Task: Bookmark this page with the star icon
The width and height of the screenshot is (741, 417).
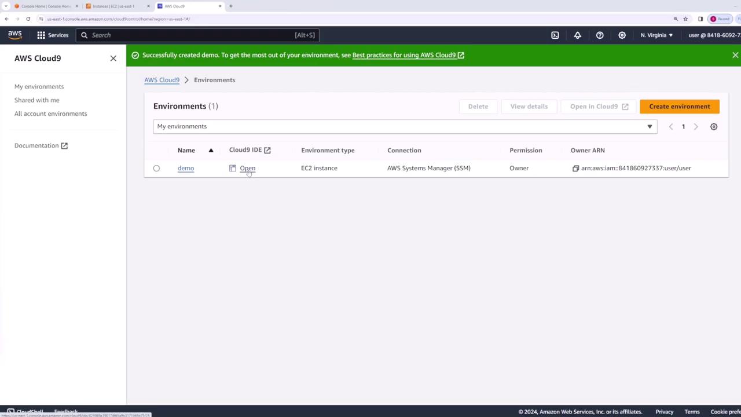Action: pyautogui.click(x=685, y=19)
